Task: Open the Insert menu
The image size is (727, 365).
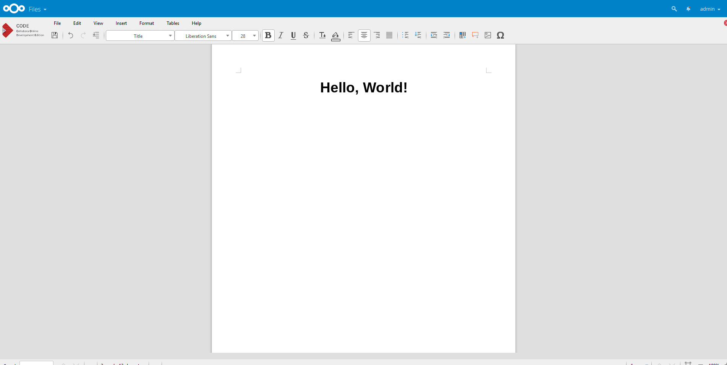Action: pos(121,23)
